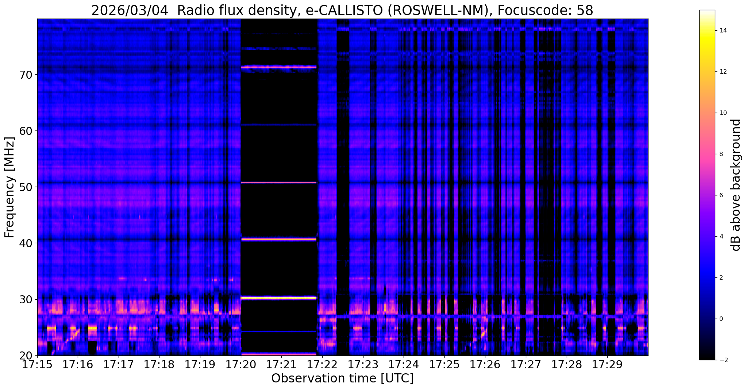Click the 17:16 time tick label
The height and width of the screenshot is (389, 747).
point(78,365)
